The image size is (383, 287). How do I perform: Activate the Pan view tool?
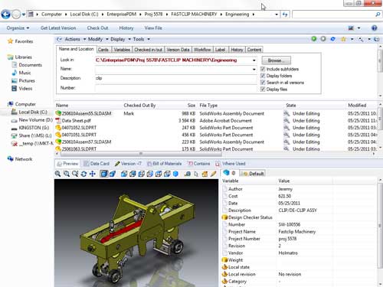click(92, 174)
